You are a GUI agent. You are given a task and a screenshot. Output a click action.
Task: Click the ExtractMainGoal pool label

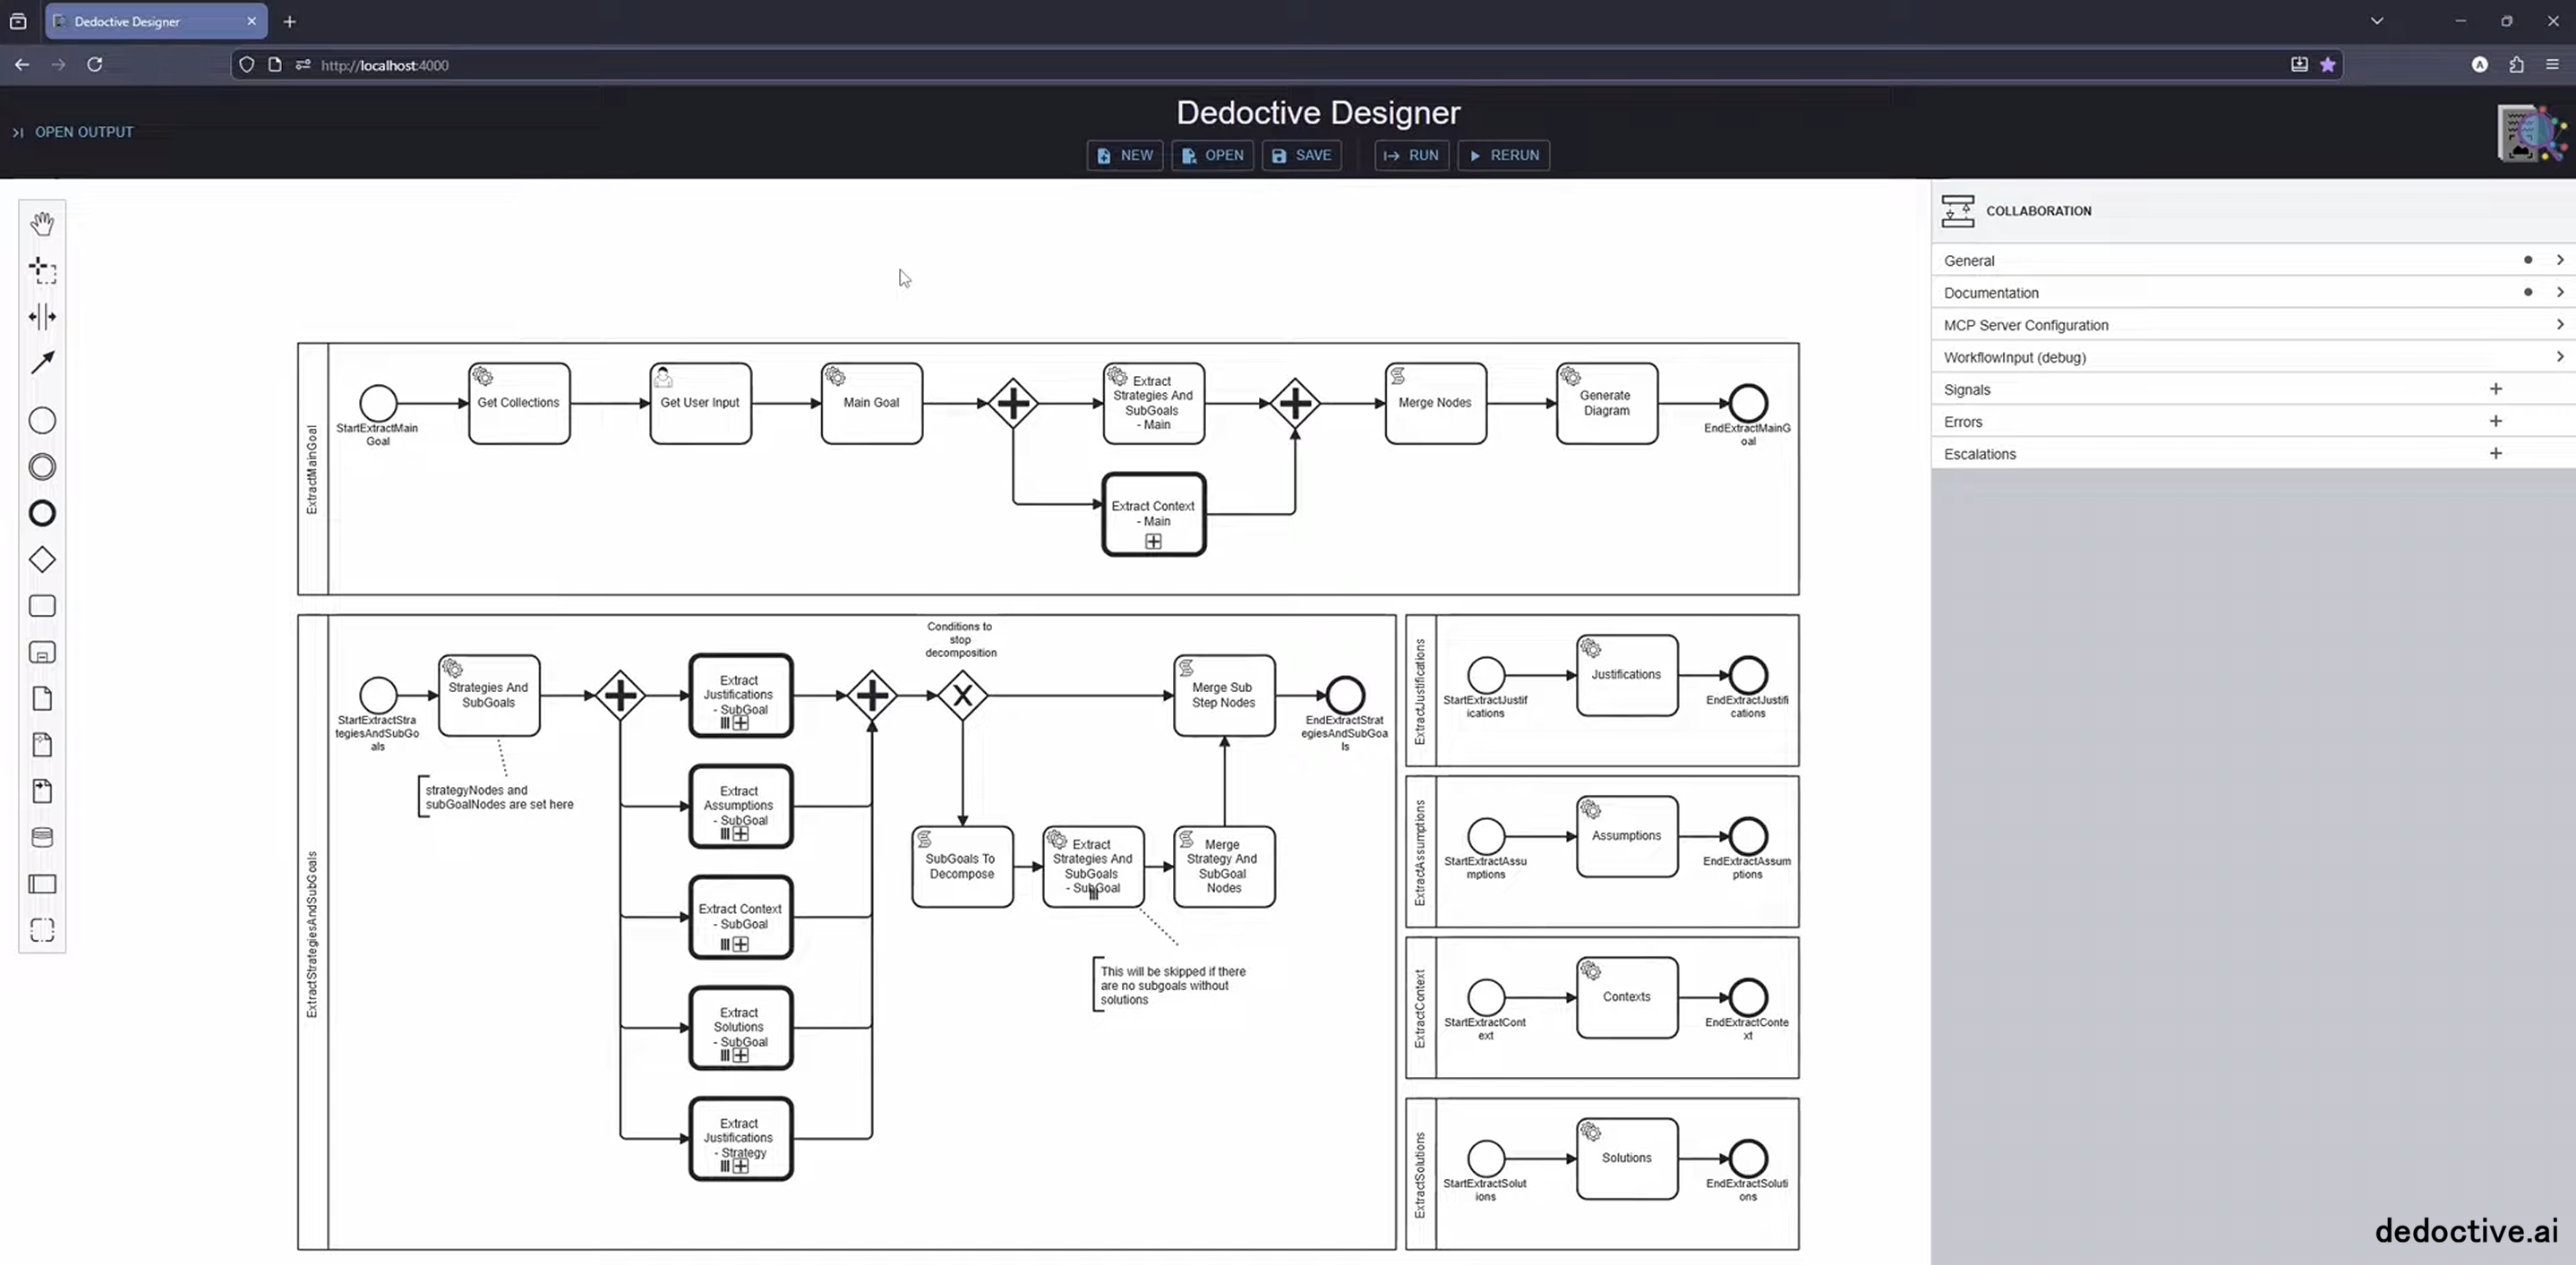tap(312, 469)
